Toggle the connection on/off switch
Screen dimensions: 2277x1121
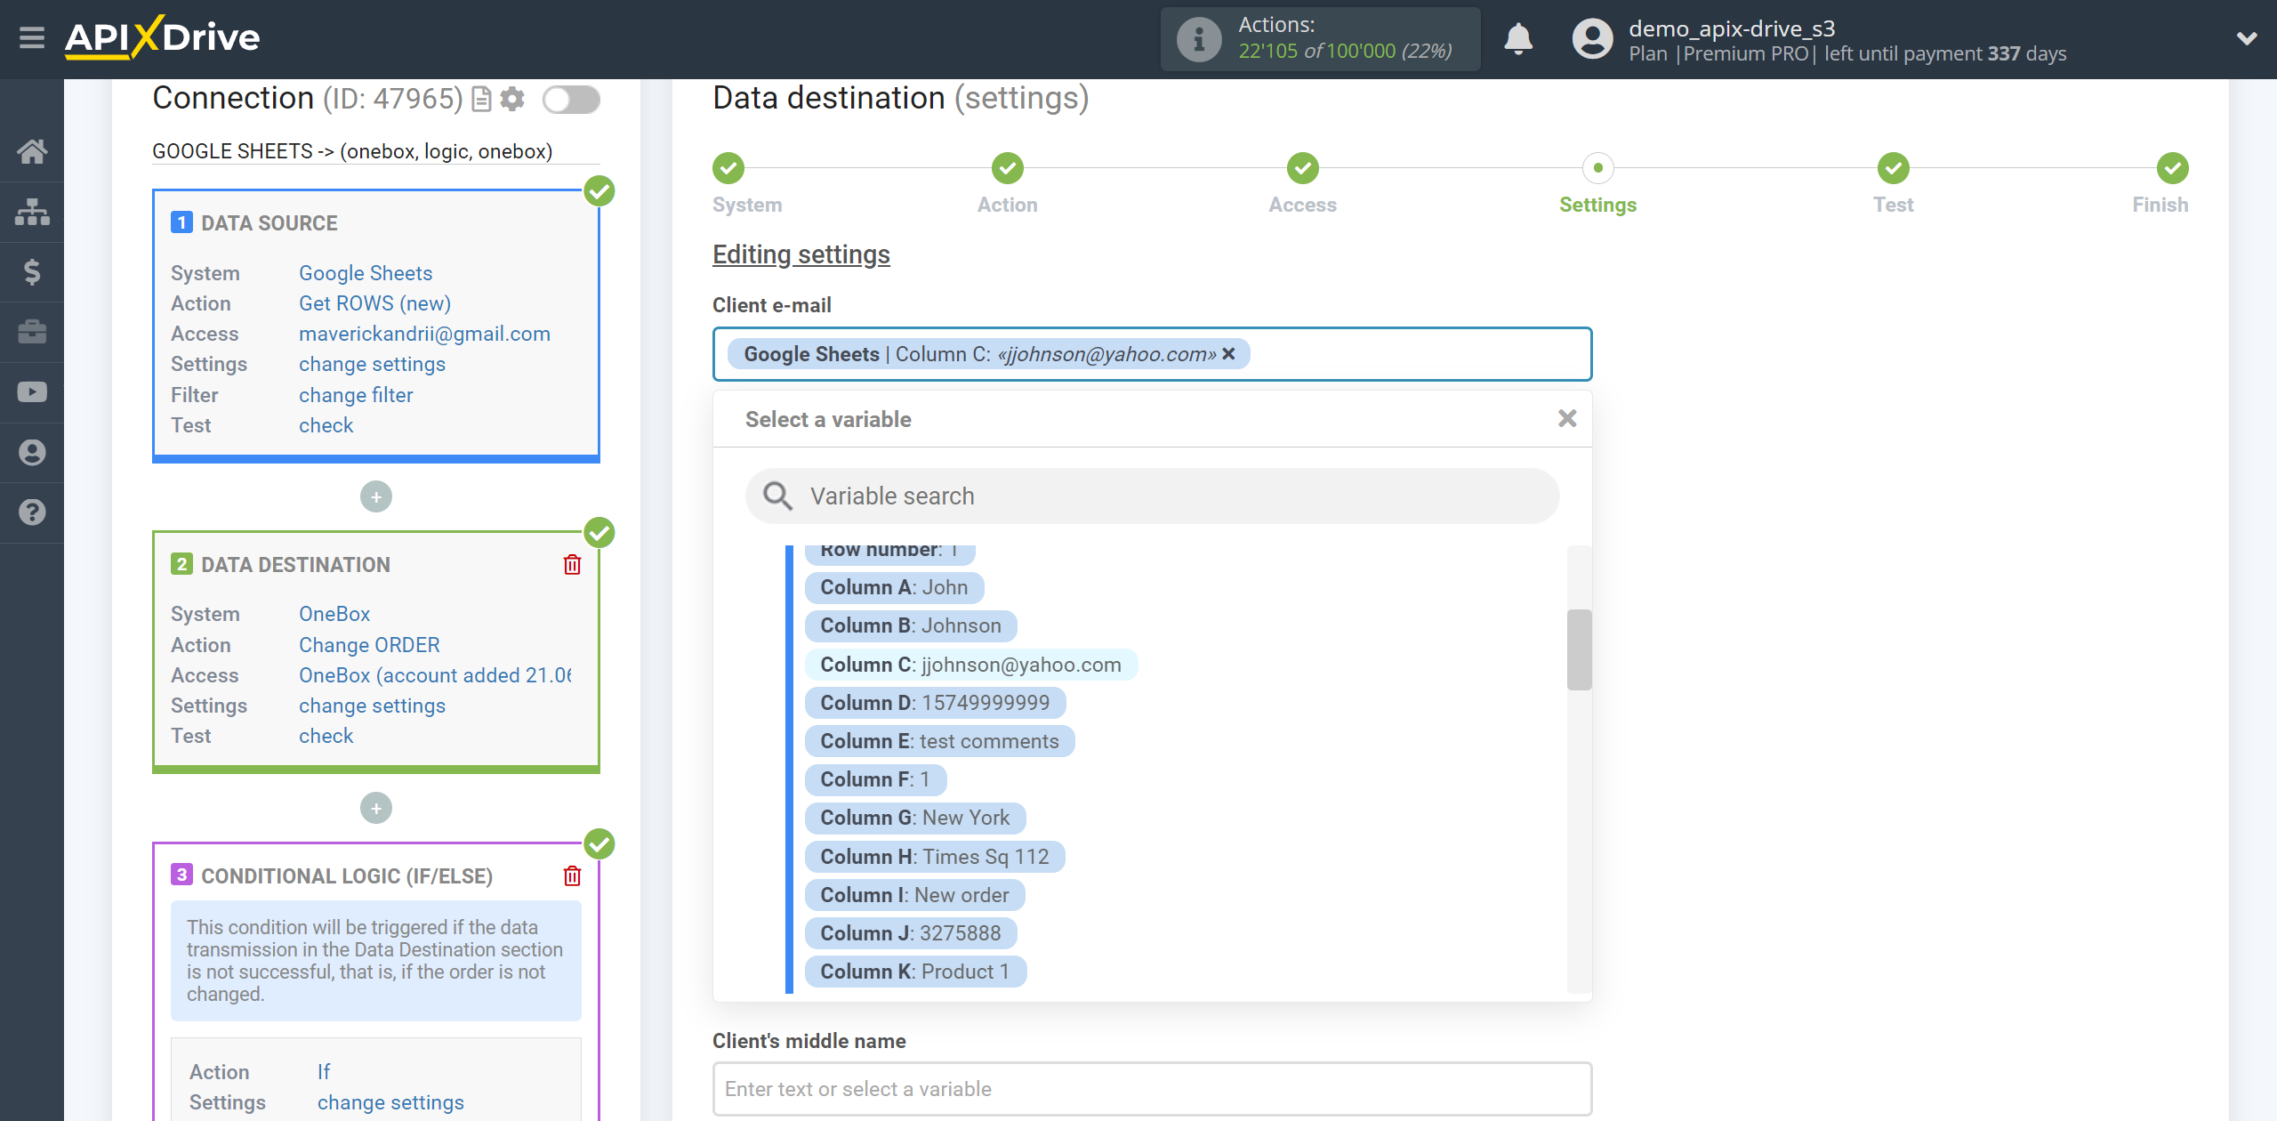click(x=571, y=99)
